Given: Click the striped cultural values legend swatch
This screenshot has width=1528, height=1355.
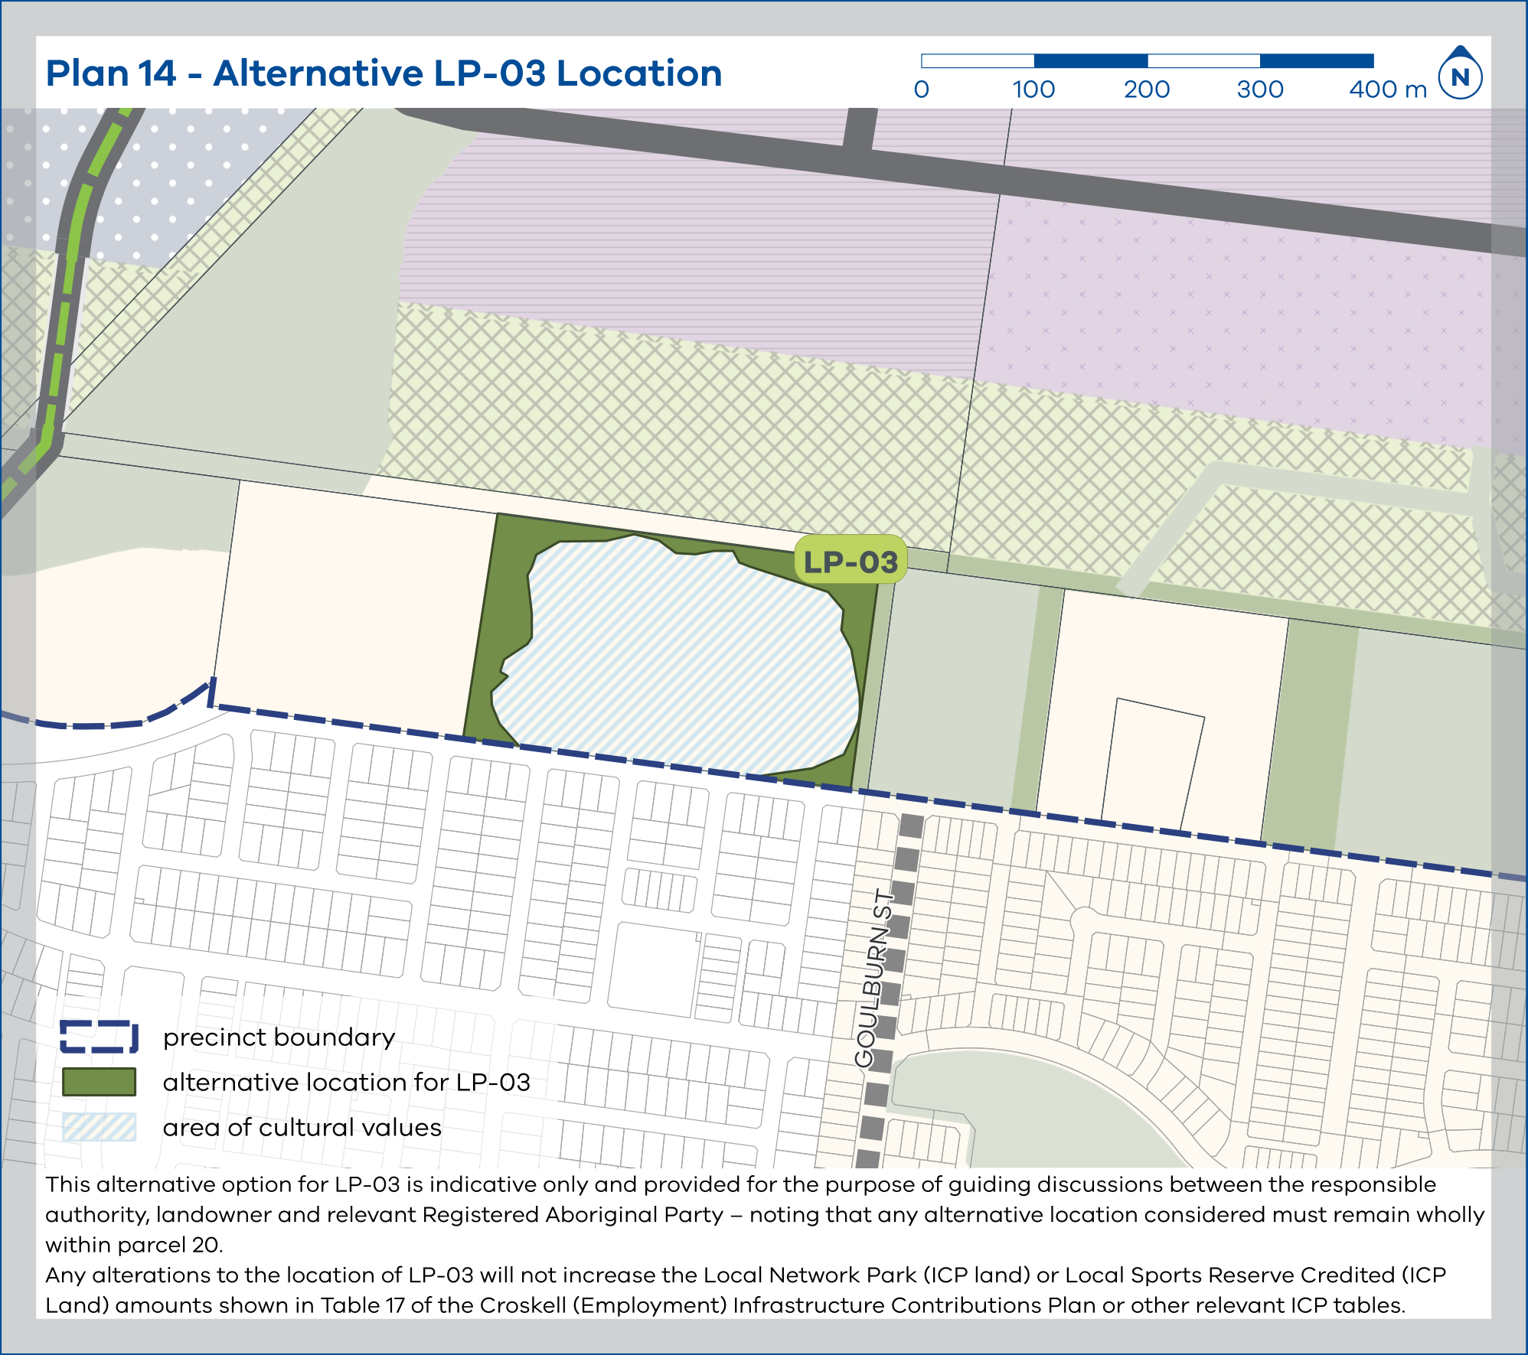Looking at the screenshot, I should click(x=100, y=1127).
